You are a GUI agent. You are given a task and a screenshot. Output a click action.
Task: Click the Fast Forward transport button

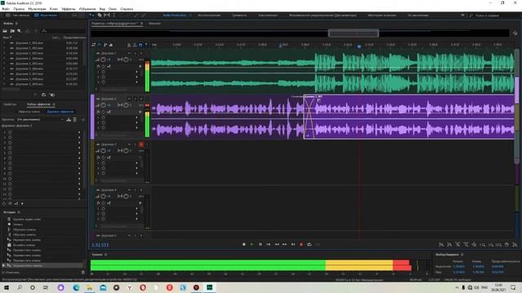click(285, 244)
